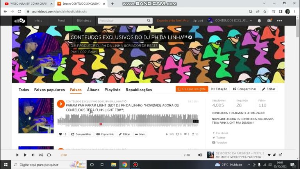Open the Mais dropdown on track
300x169 pixels.
140,134
